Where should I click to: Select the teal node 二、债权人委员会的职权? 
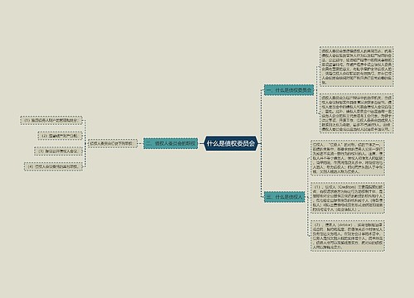[171, 143]
